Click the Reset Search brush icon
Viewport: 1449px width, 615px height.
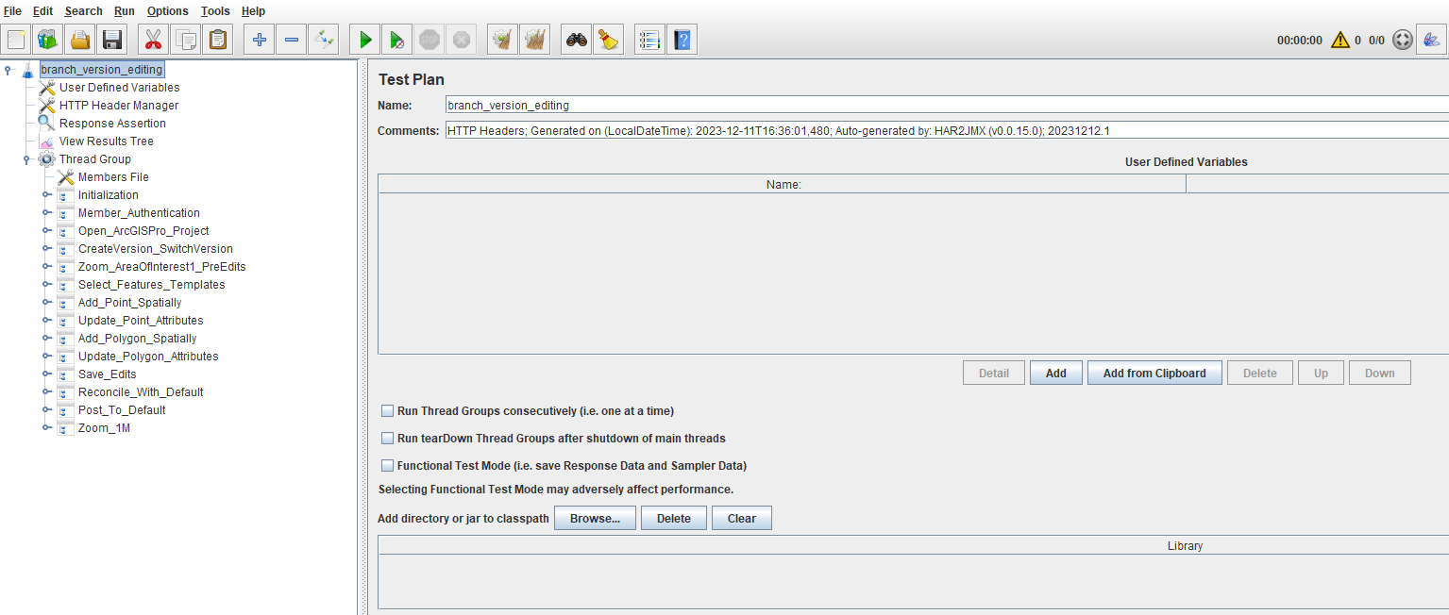tap(609, 40)
